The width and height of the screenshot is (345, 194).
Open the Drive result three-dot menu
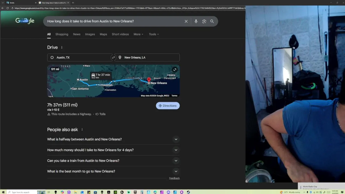click(x=62, y=47)
